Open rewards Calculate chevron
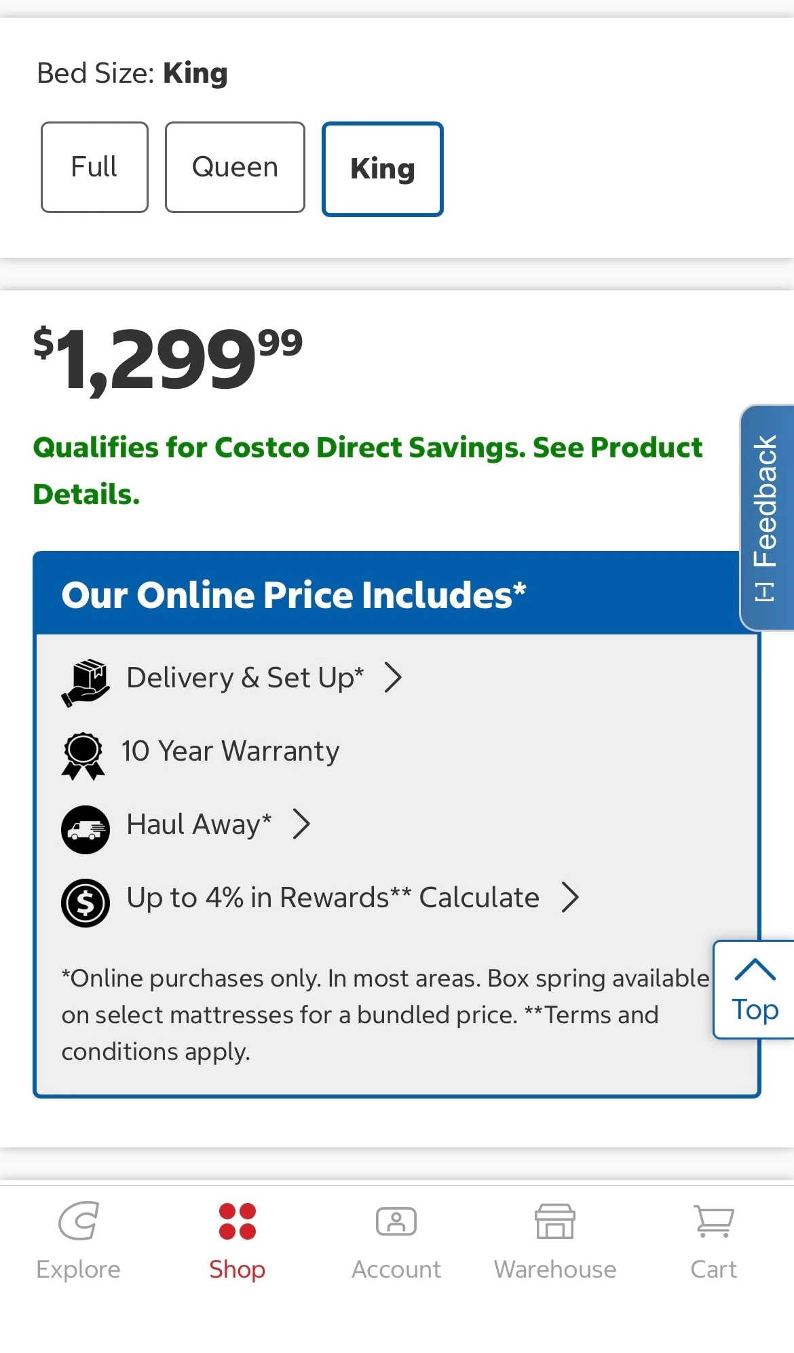 coord(571,897)
